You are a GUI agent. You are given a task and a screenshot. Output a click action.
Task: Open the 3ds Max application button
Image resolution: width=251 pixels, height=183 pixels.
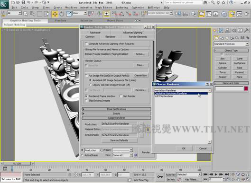coord(4,4)
